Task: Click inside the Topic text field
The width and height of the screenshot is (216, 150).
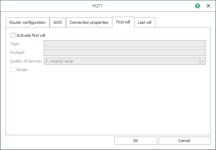Action: (125, 44)
